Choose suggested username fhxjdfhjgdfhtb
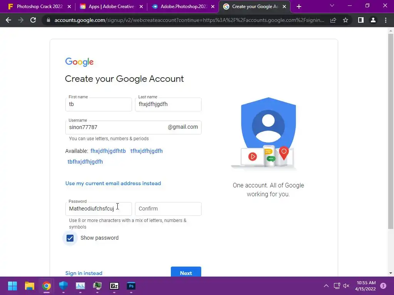Image resolution: width=394 pixels, height=295 pixels. click(x=108, y=151)
